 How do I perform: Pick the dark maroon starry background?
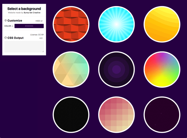click(x=162, y=115)
